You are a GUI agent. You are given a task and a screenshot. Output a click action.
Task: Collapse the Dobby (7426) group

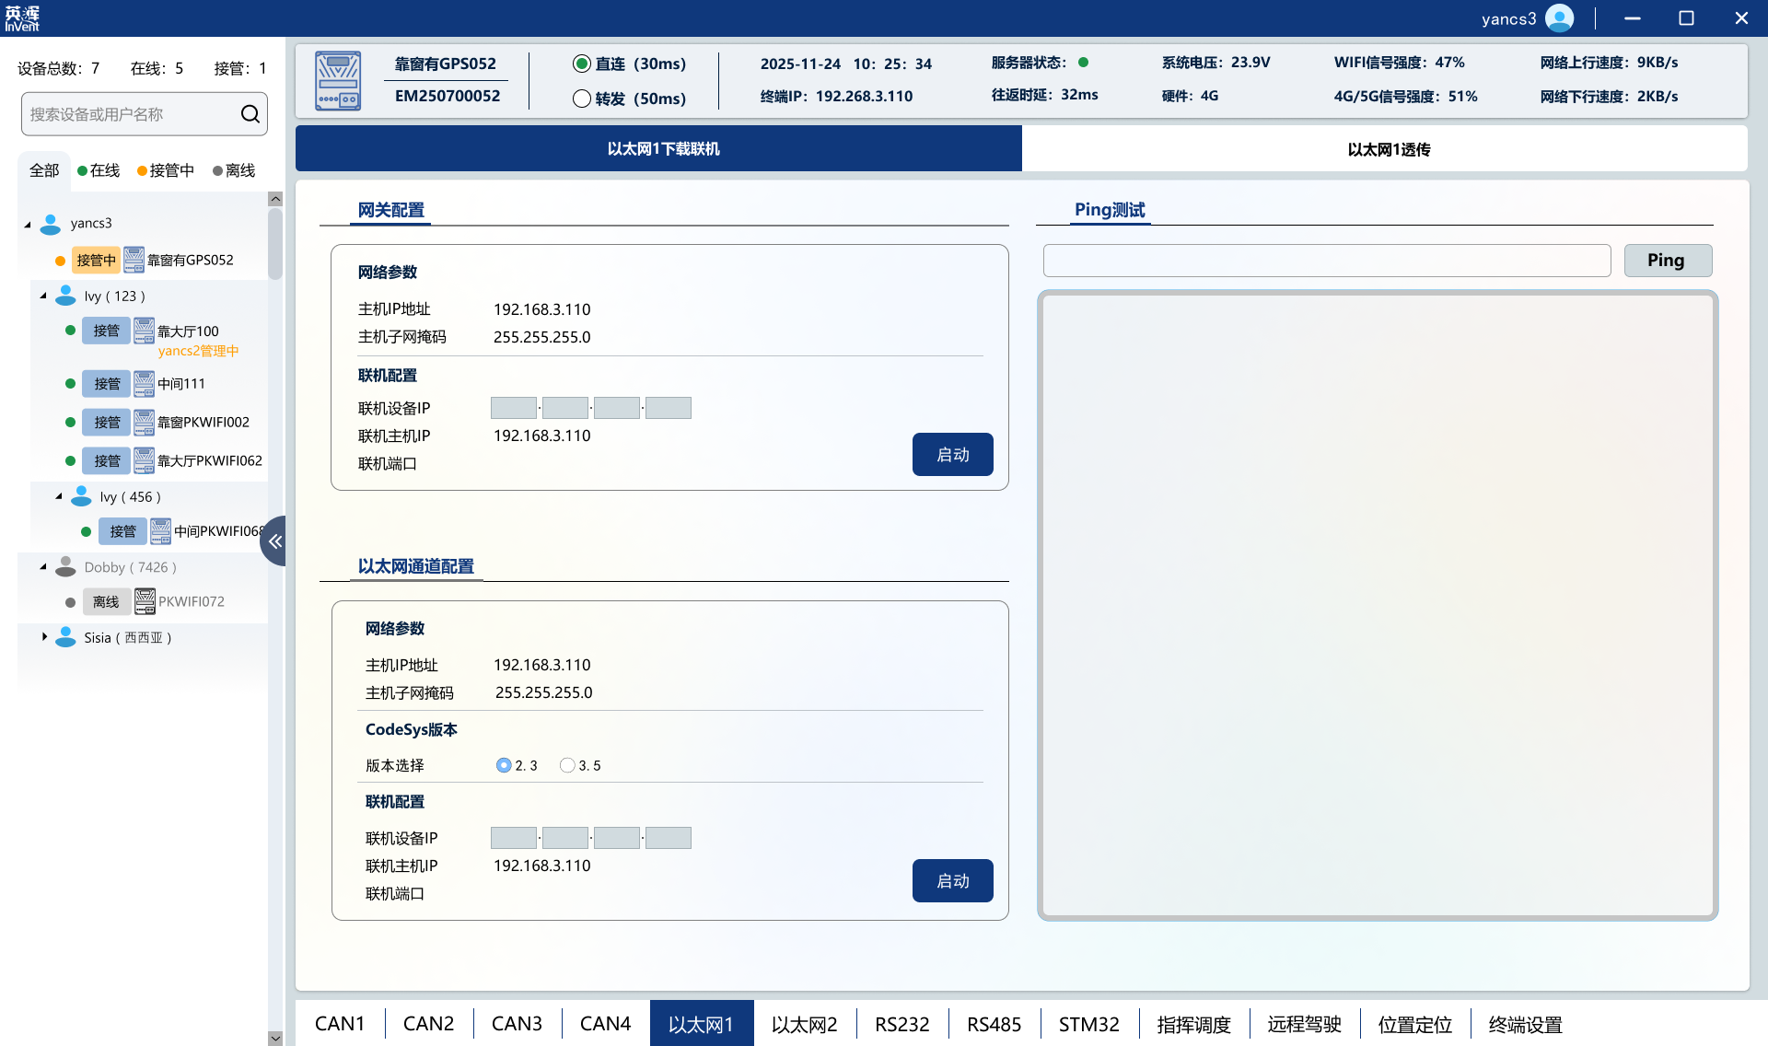(43, 567)
